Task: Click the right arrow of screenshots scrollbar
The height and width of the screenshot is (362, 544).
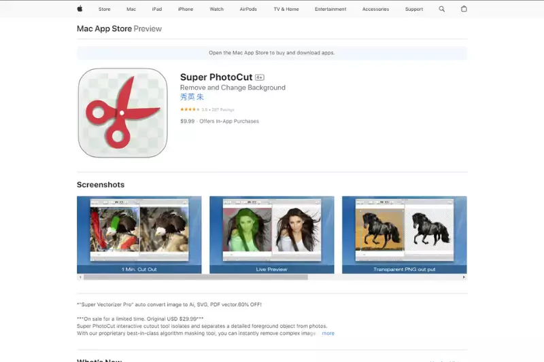Action: coord(464,277)
